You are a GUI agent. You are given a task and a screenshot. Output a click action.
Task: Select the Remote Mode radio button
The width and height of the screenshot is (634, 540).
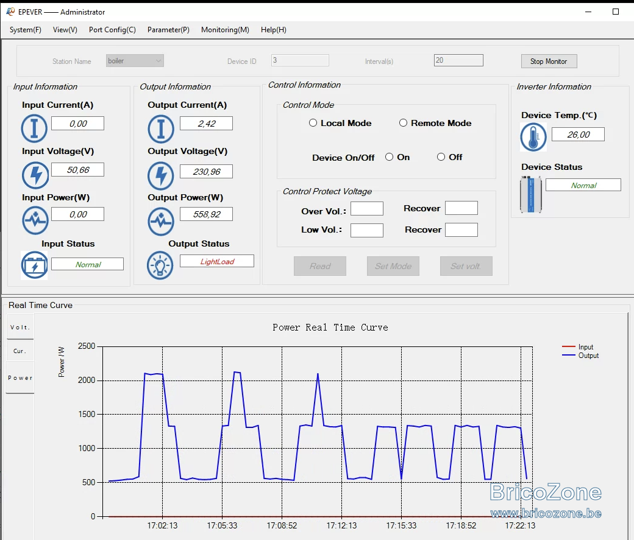(x=403, y=123)
